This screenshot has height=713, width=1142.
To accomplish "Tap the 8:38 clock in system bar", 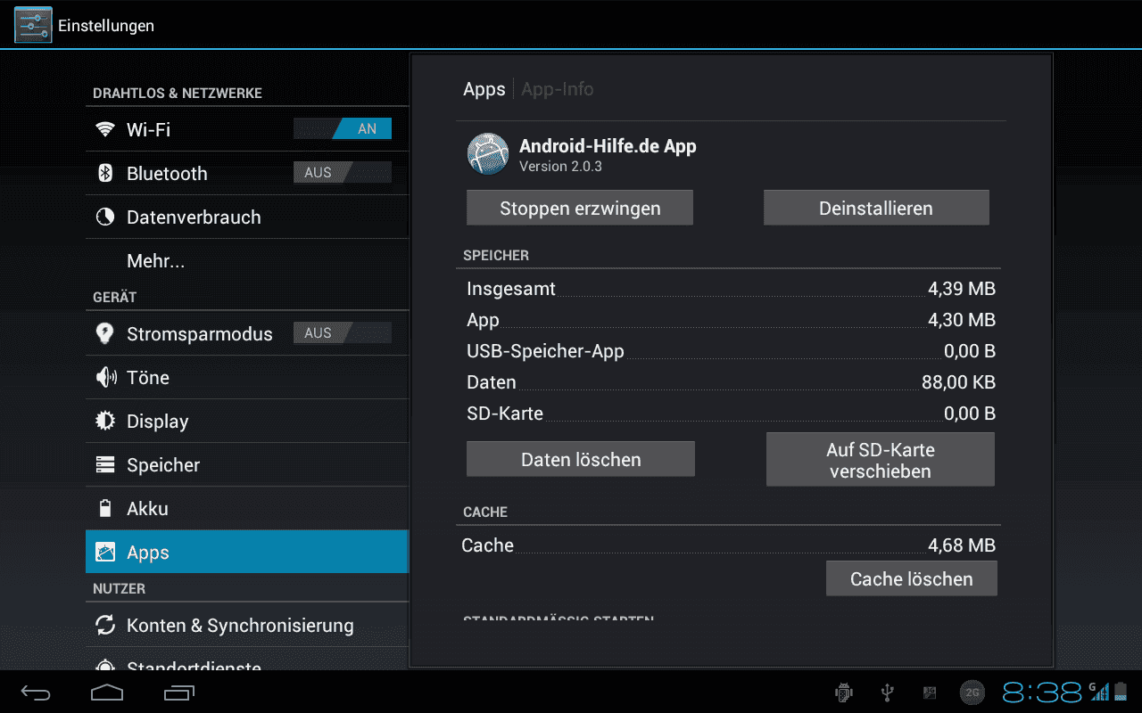I will (x=1042, y=692).
